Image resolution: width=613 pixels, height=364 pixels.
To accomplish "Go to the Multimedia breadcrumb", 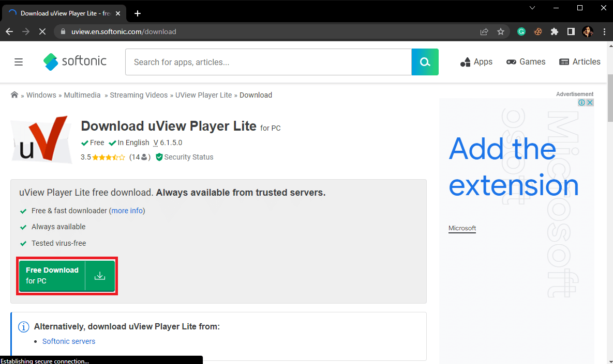I will (x=82, y=95).
